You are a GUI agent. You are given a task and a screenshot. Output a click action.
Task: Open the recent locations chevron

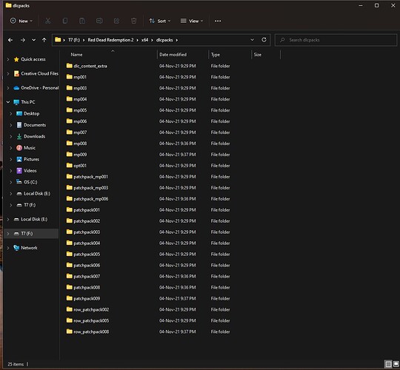click(33, 40)
